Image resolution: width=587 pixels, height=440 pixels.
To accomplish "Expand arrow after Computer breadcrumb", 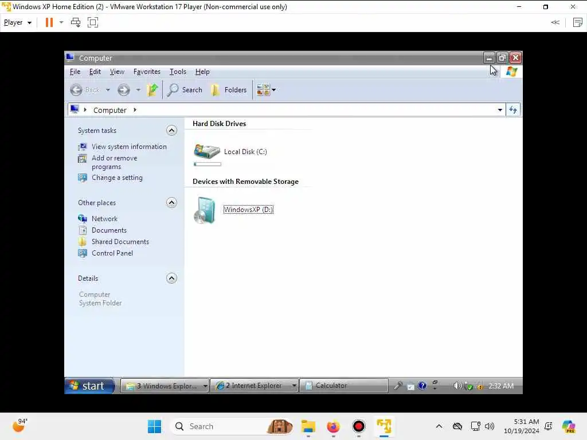I will pos(135,110).
